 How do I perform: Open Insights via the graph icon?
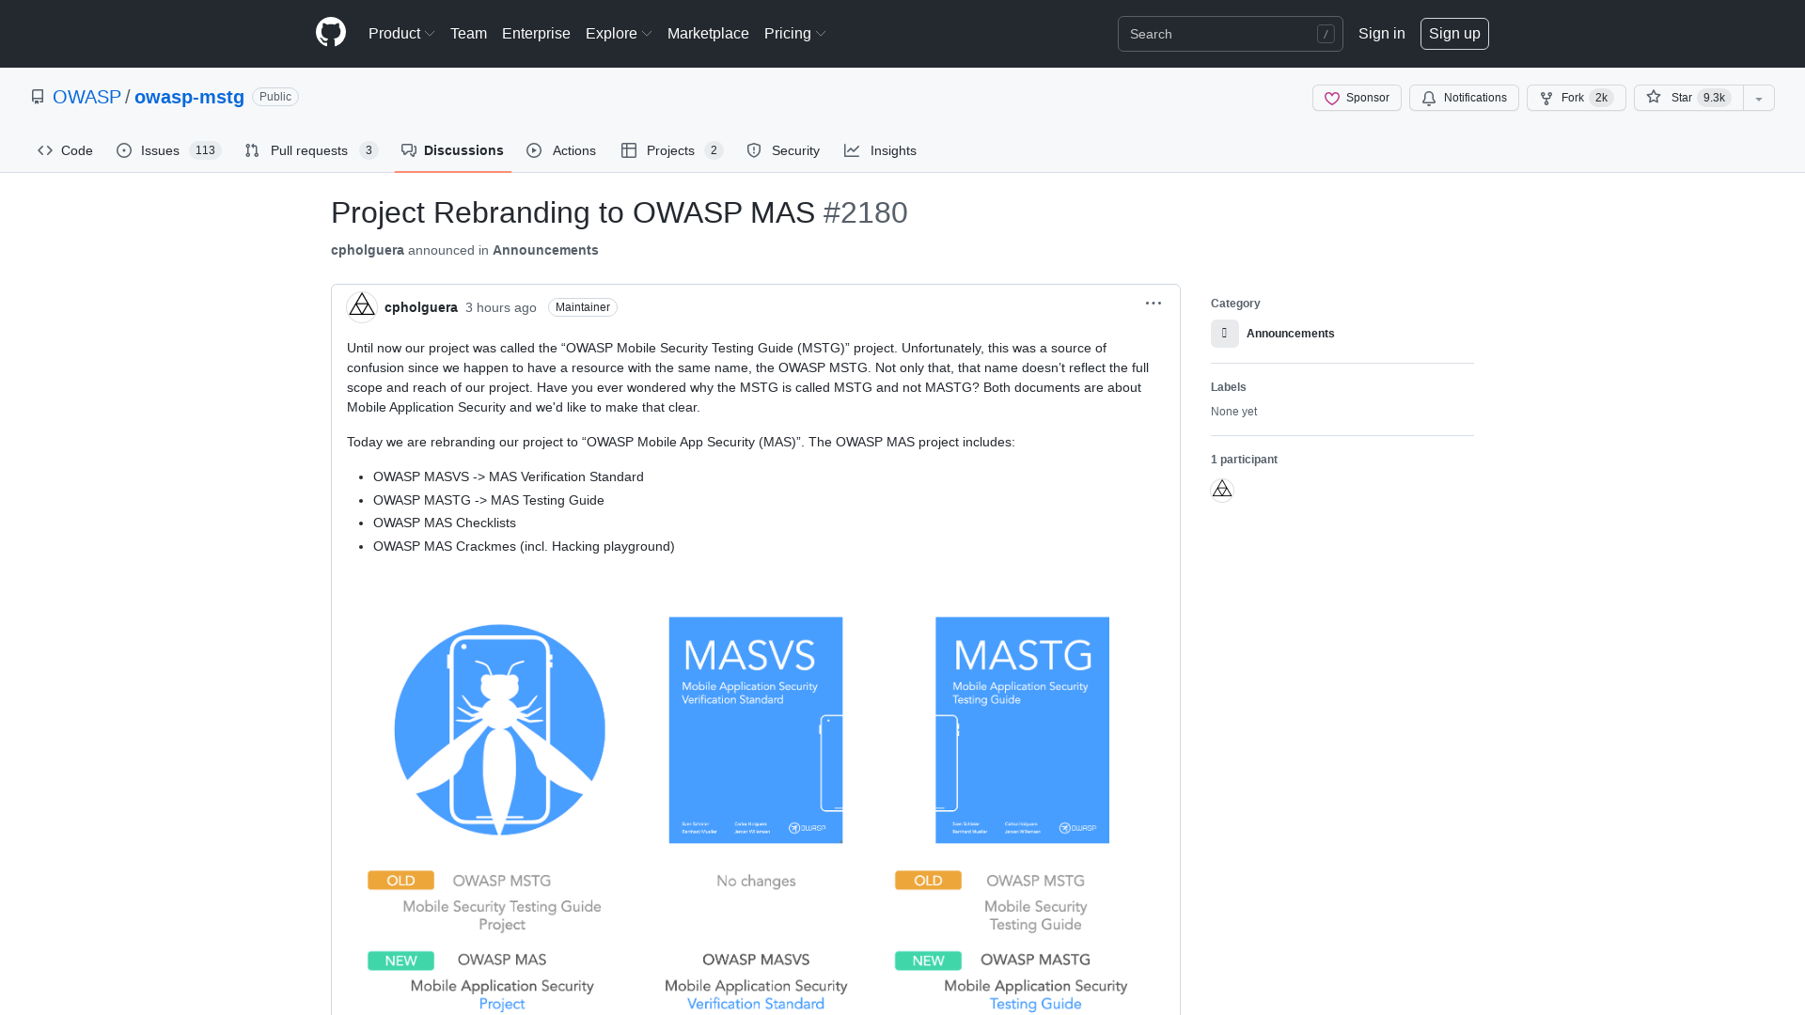click(x=852, y=150)
